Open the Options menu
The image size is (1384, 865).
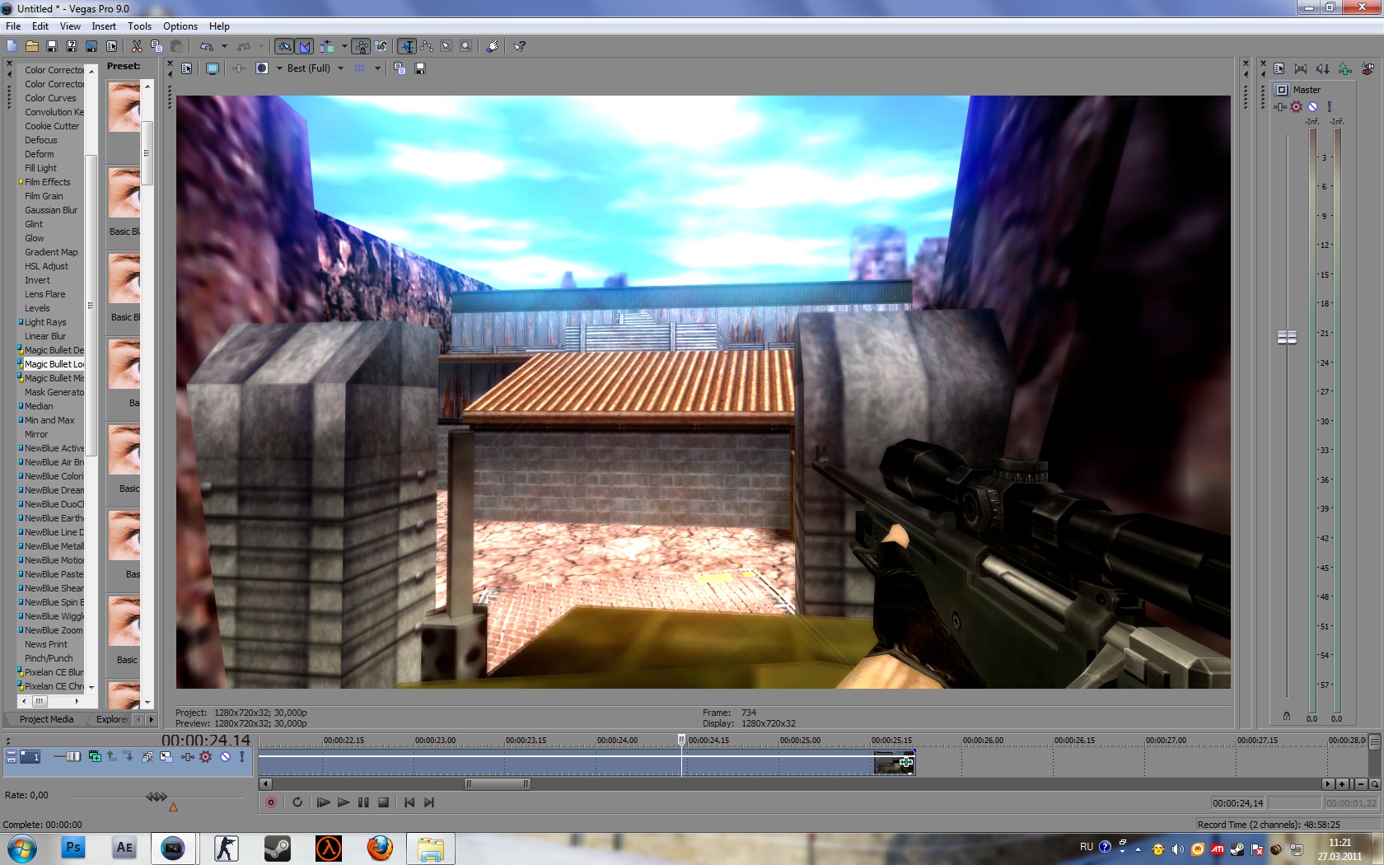click(x=180, y=26)
